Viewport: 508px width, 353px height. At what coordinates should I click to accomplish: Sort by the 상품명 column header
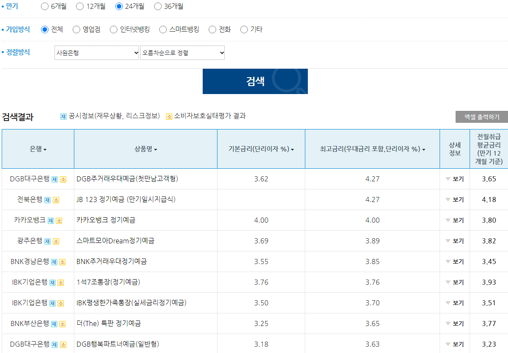(x=146, y=149)
